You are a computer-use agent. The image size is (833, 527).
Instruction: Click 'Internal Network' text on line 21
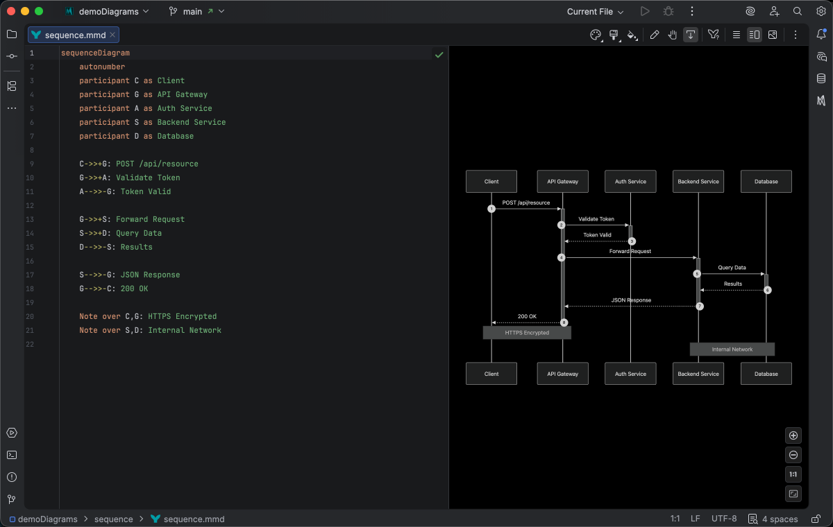[x=185, y=330]
